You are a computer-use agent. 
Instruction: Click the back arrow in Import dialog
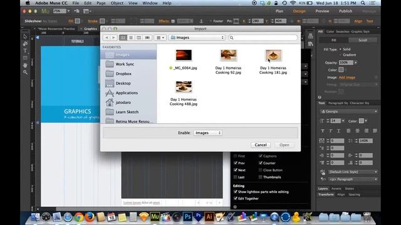point(107,37)
